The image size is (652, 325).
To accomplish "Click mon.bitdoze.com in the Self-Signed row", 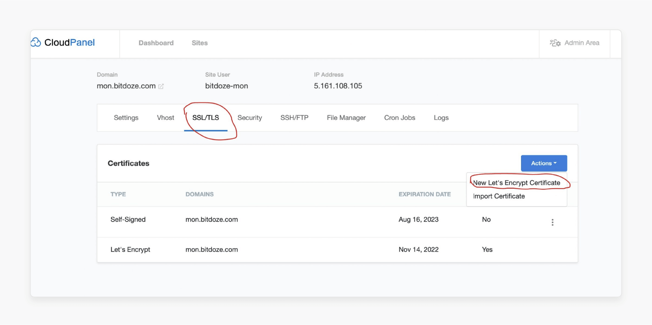I will [212, 220].
